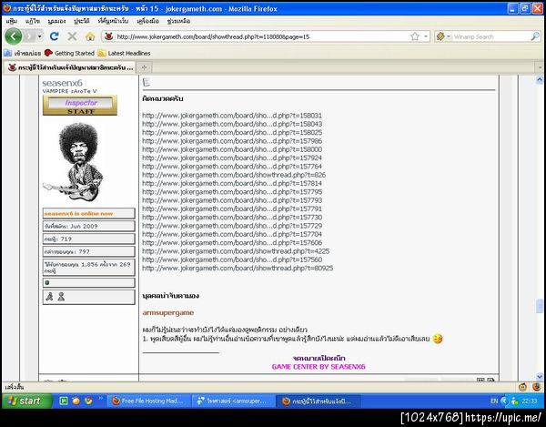This screenshot has width=546, height=427.
Task: Open the Windows Start menu
Action: [x=27, y=401]
